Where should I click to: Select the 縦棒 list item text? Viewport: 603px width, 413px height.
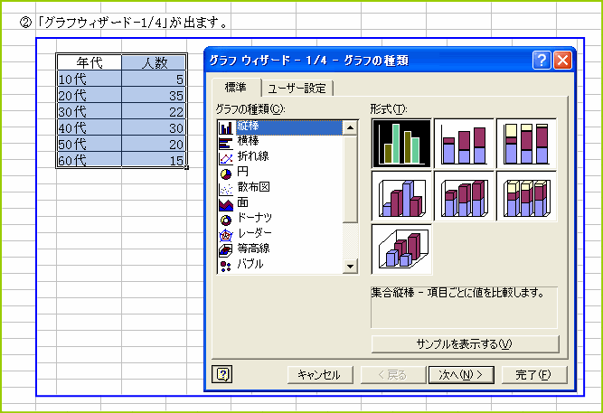point(248,127)
